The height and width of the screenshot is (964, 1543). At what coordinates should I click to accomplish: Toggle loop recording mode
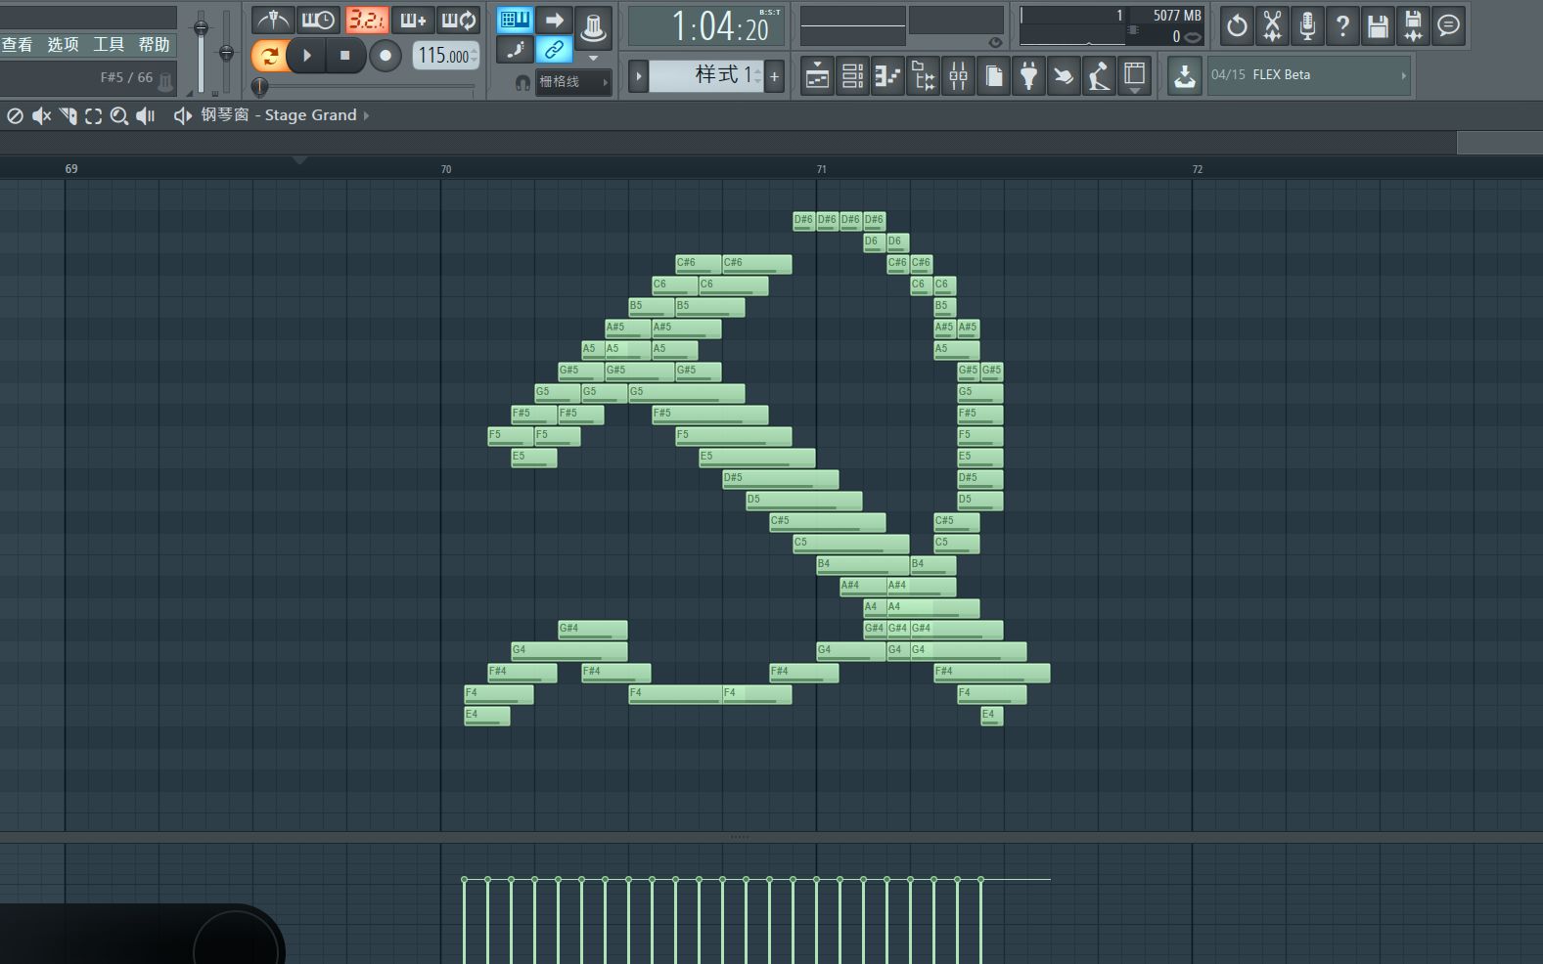(458, 20)
